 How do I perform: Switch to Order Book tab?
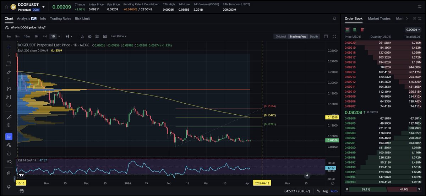[x=354, y=18]
